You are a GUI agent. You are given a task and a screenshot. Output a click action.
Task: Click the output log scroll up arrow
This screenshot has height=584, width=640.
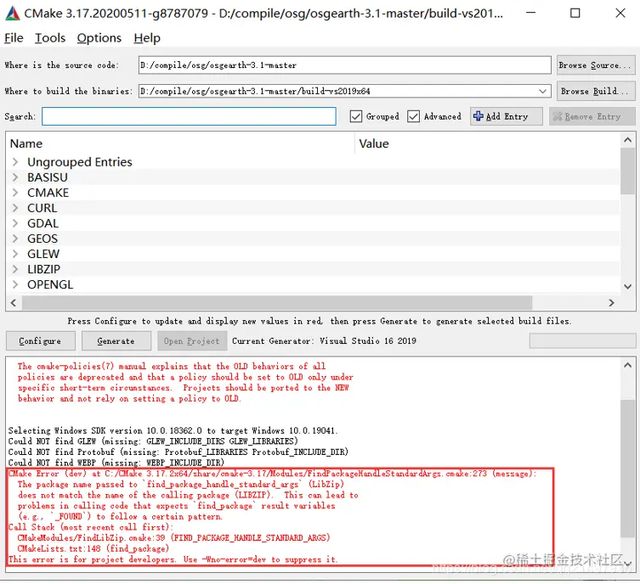628,365
